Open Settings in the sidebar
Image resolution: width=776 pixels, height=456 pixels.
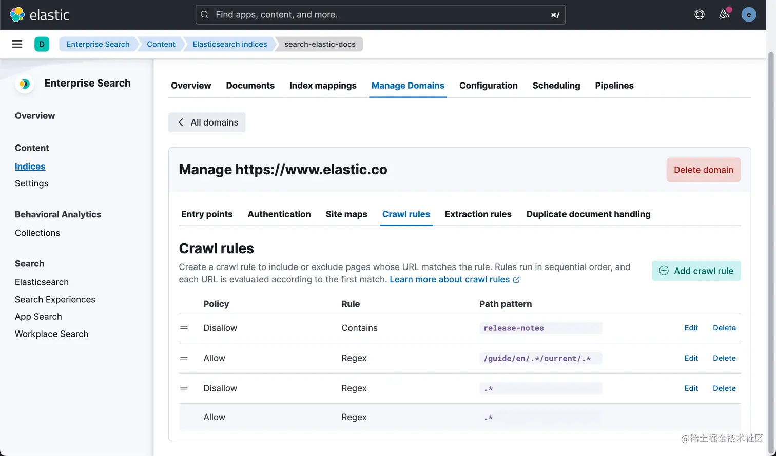(32, 183)
